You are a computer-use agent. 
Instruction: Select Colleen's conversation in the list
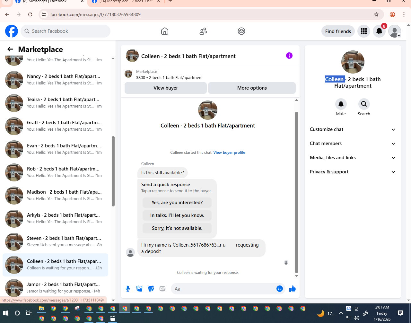[55, 265]
